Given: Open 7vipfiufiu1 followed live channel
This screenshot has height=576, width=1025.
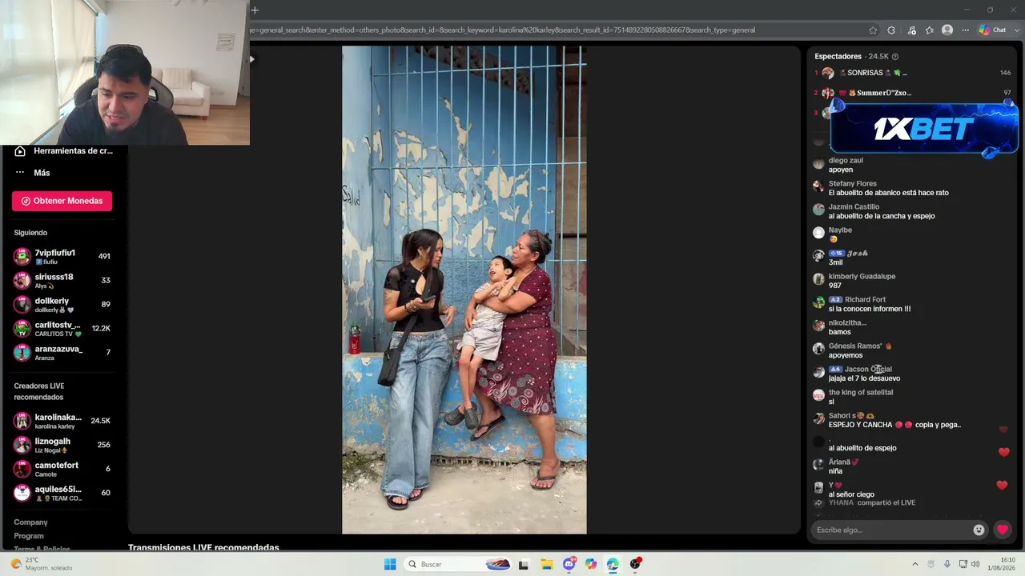Looking at the screenshot, I should coord(62,257).
